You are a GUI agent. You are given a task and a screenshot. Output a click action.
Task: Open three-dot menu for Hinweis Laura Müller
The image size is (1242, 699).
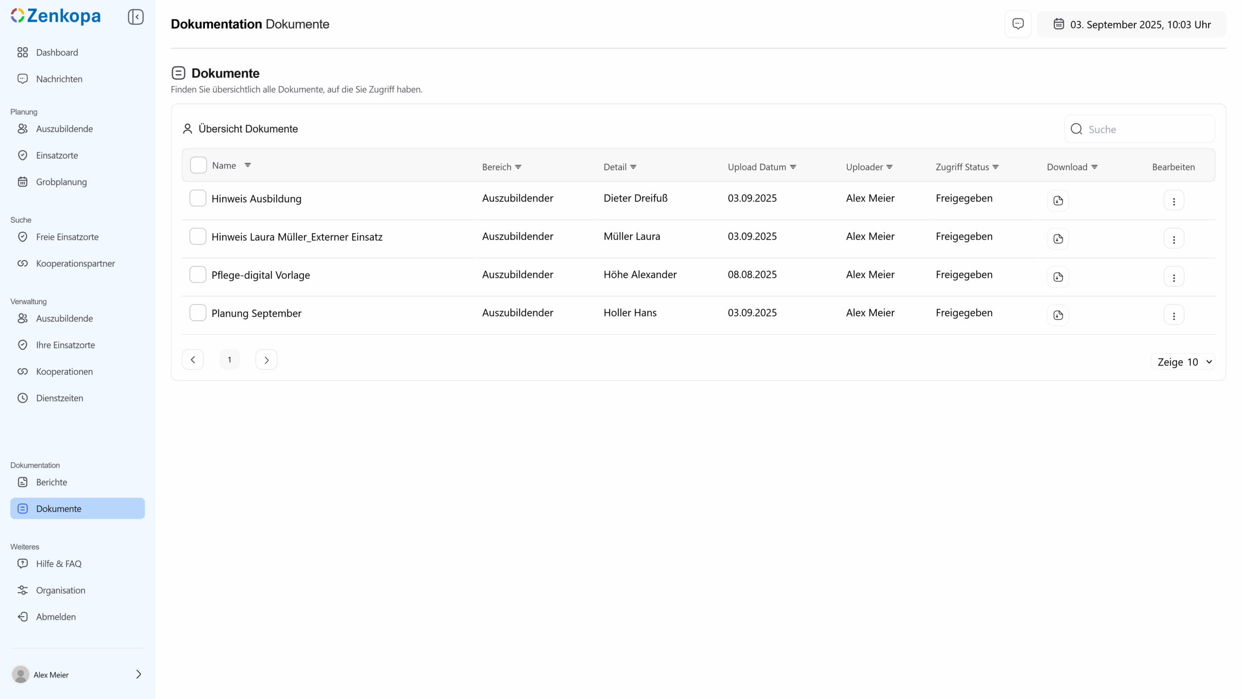pyautogui.click(x=1174, y=239)
